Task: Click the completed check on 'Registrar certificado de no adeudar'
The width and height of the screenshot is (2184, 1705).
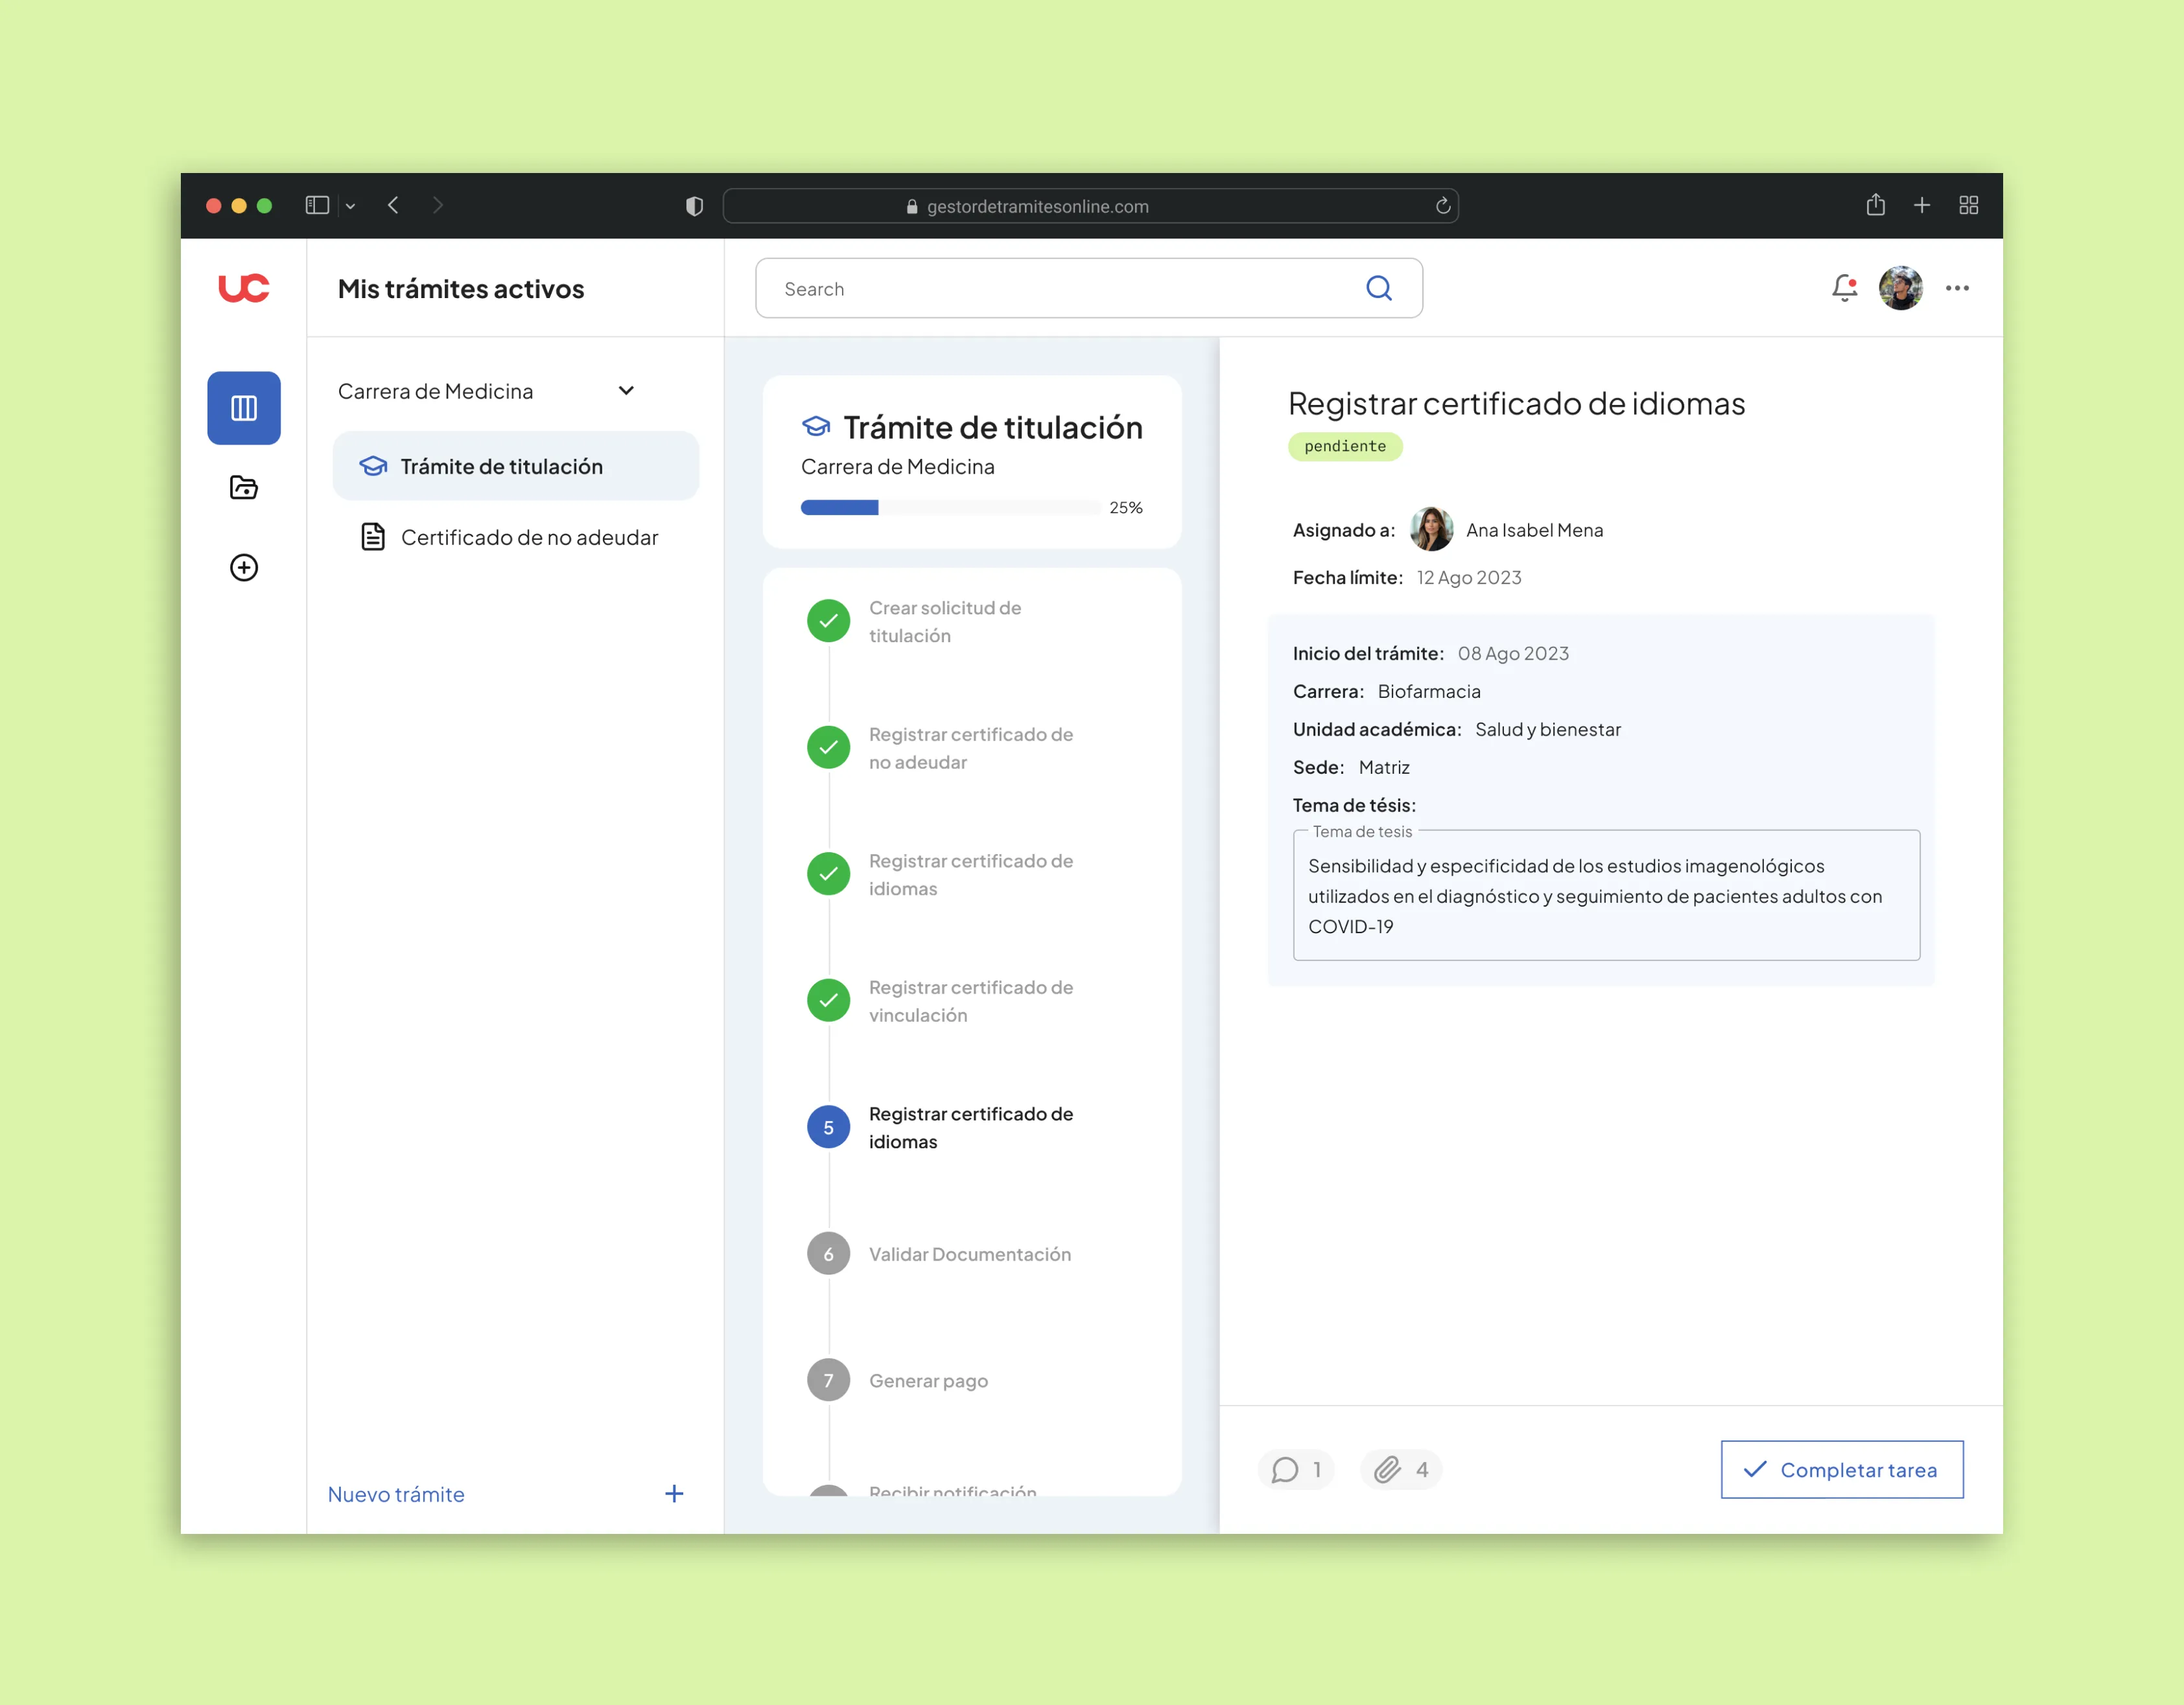Action: [x=828, y=747]
